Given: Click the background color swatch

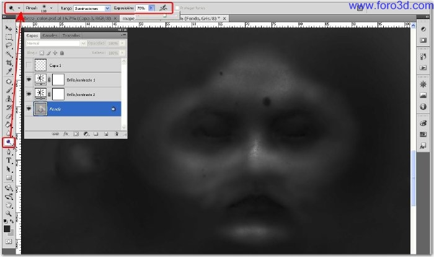Looking at the screenshot, I should pos(11,233).
